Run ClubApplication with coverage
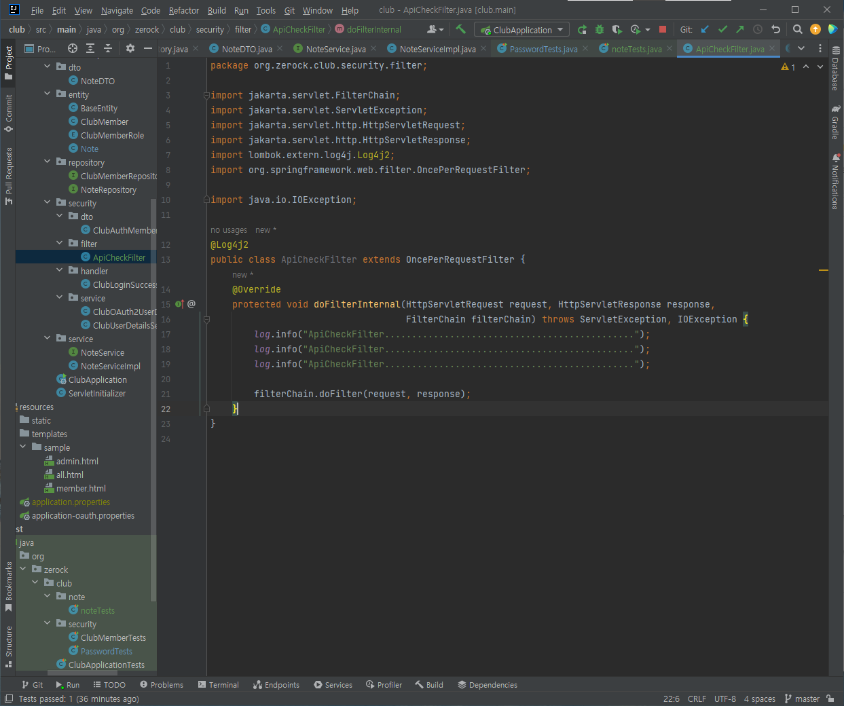 click(x=617, y=29)
